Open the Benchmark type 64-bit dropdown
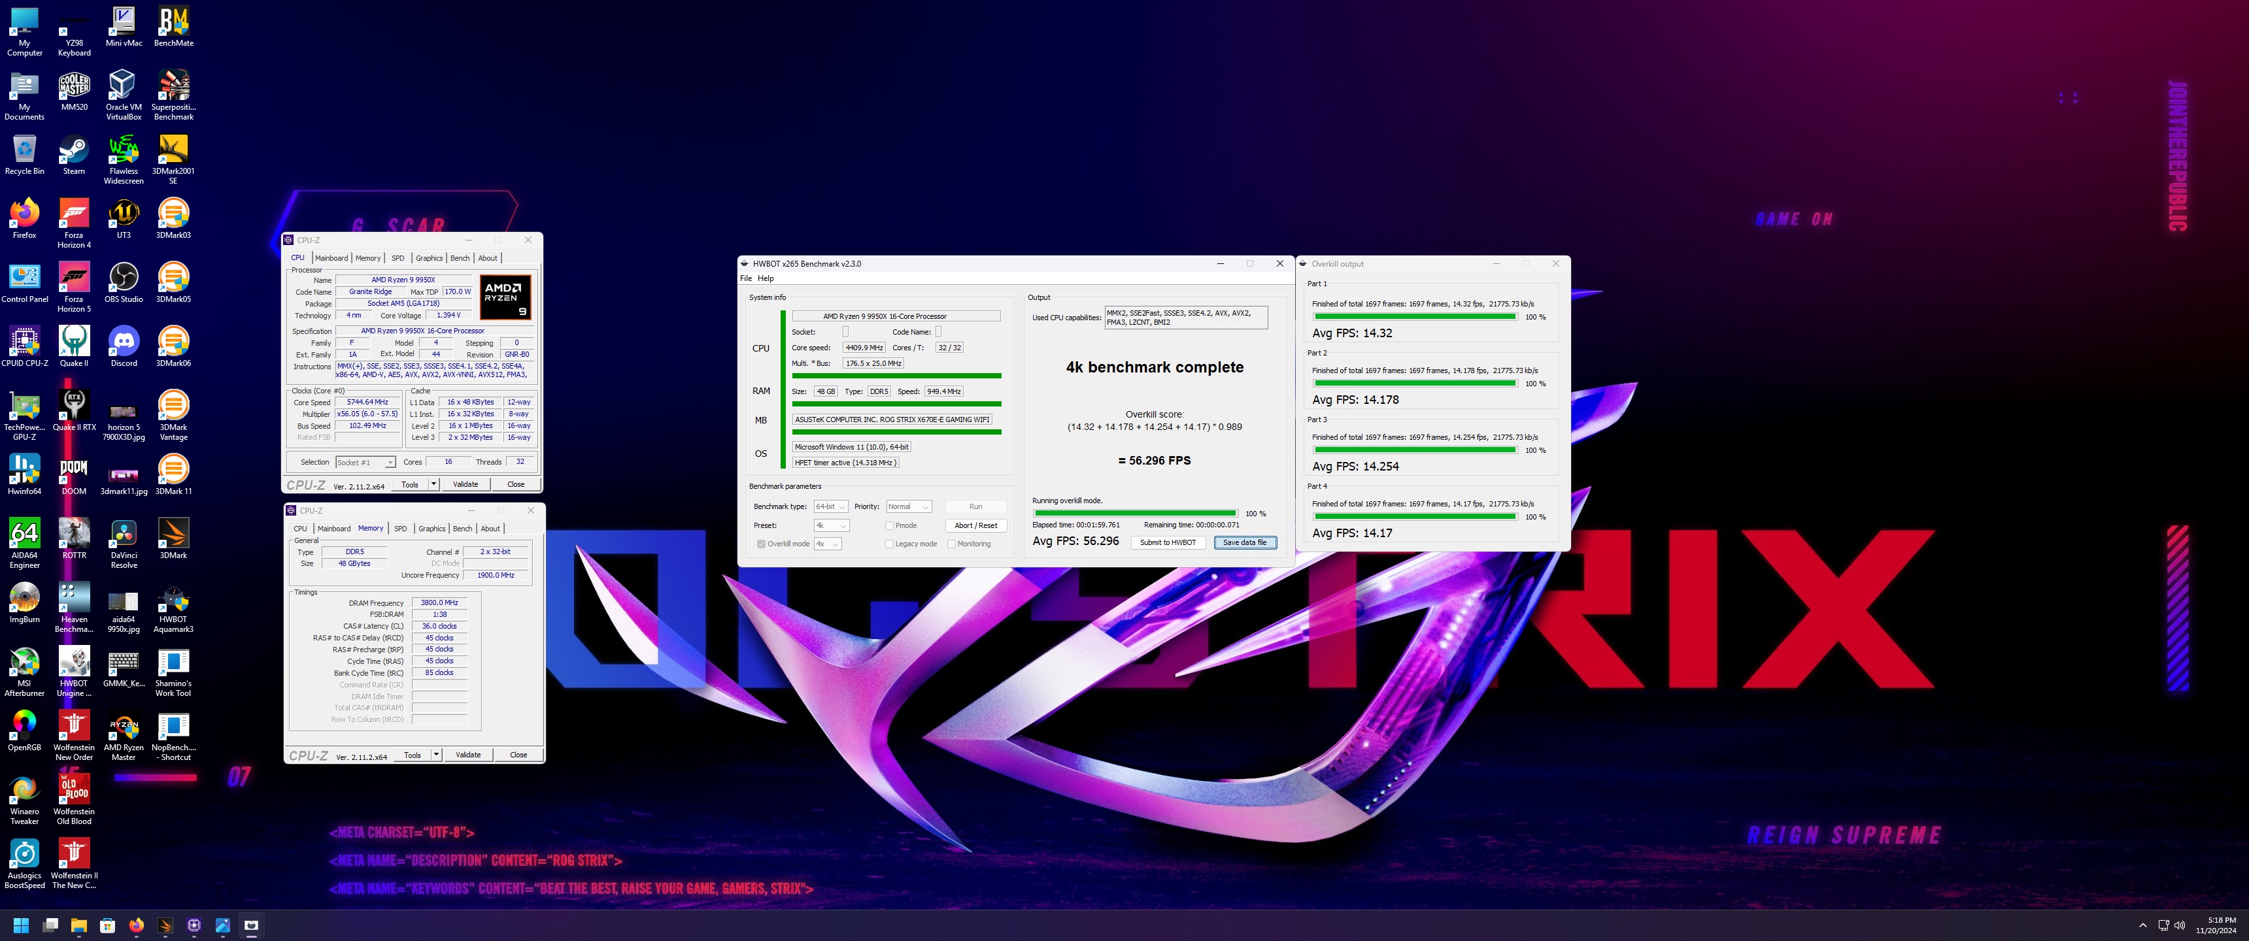Viewport: 2249px width, 941px height. click(x=830, y=506)
